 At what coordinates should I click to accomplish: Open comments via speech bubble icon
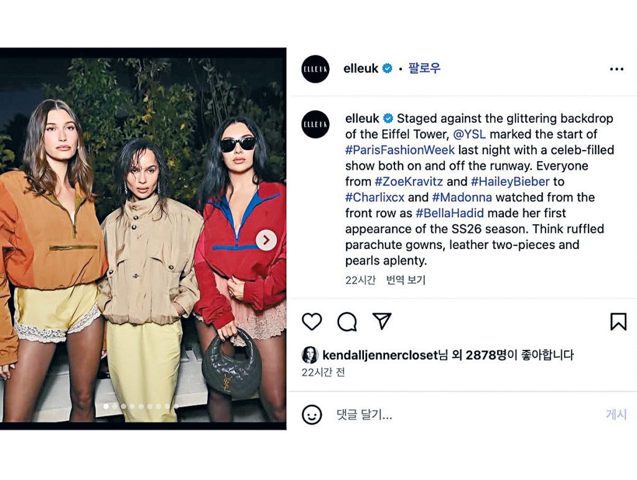pos(347,321)
